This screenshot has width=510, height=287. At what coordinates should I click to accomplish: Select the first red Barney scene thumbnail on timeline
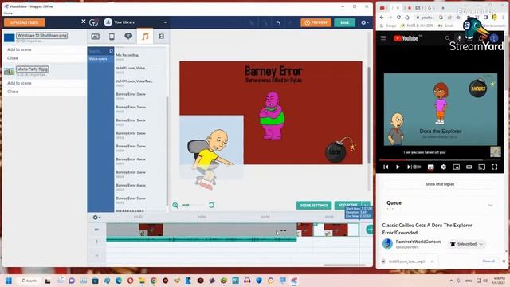click(151, 230)
